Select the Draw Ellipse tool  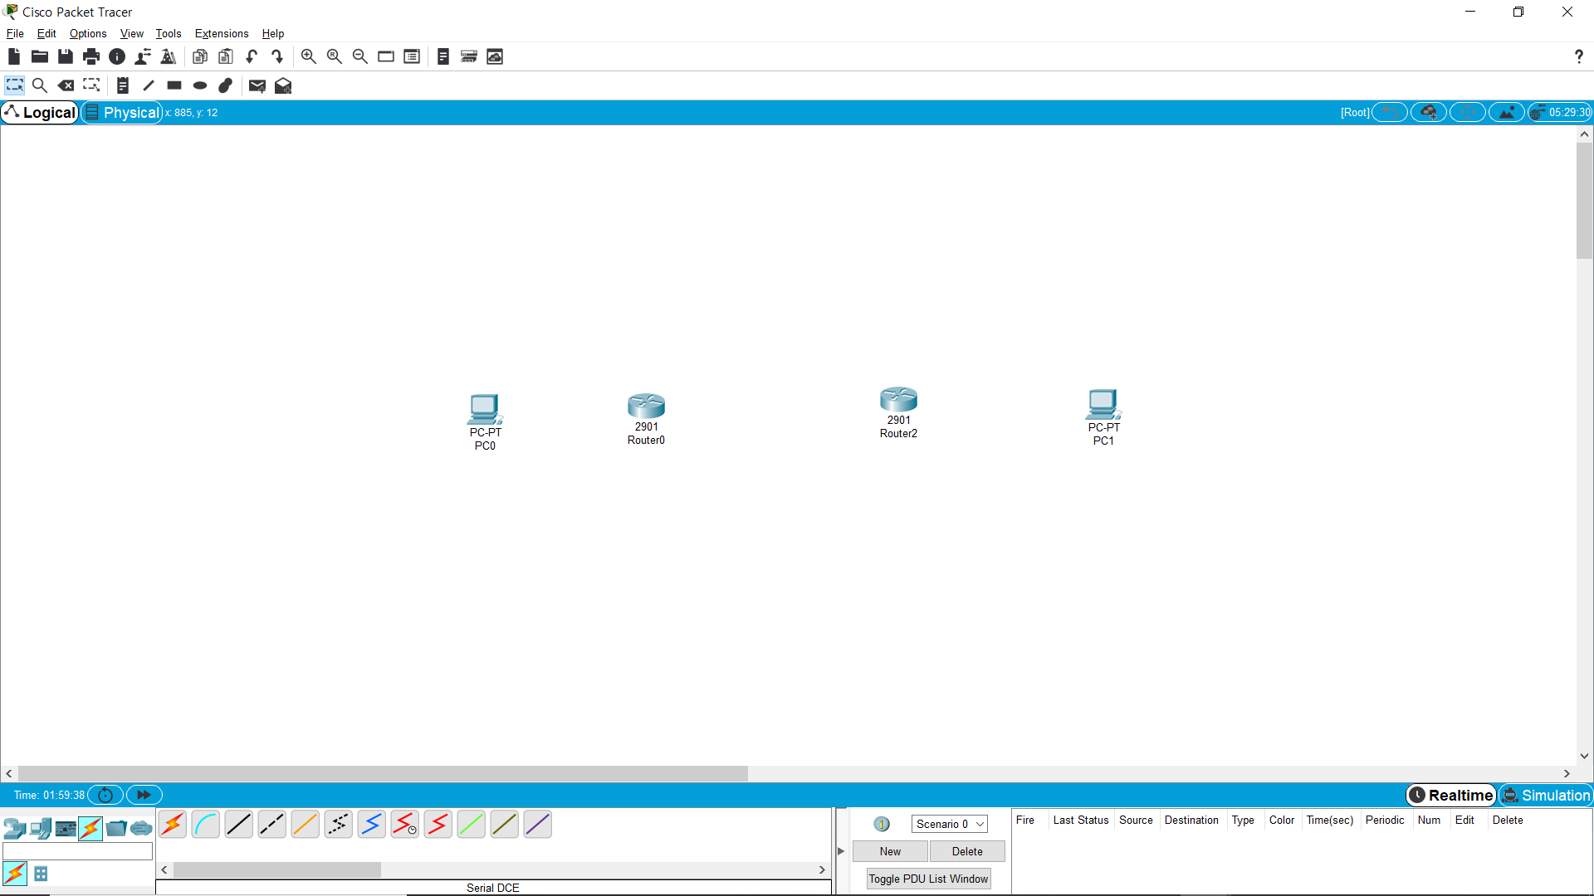[x=200, y=85]
